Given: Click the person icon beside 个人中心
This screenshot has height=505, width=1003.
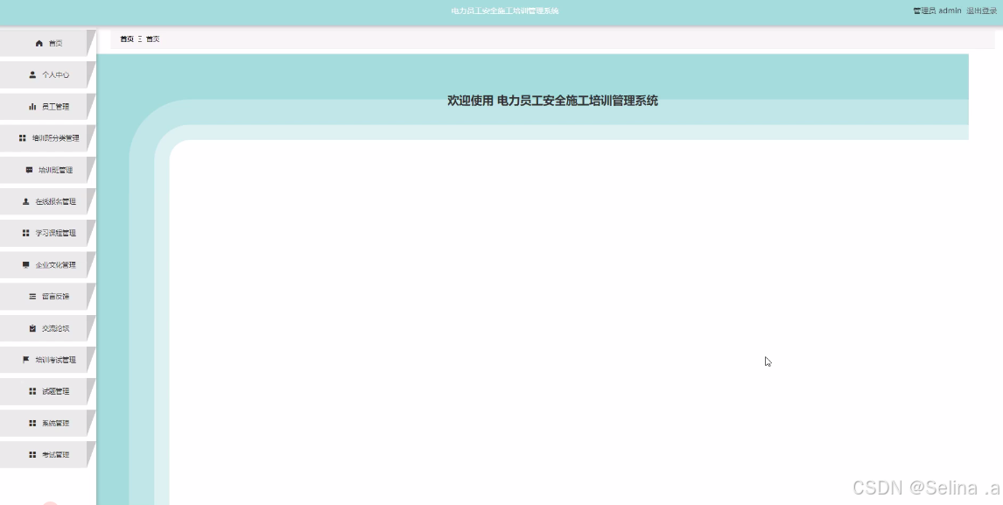Looking at the screenshot, I should [32, 75].
